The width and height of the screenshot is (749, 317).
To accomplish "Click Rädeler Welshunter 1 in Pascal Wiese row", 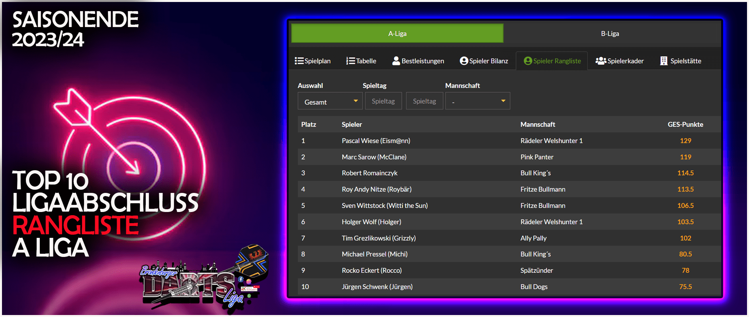I will pyautogui.click(x=551, y=141).
